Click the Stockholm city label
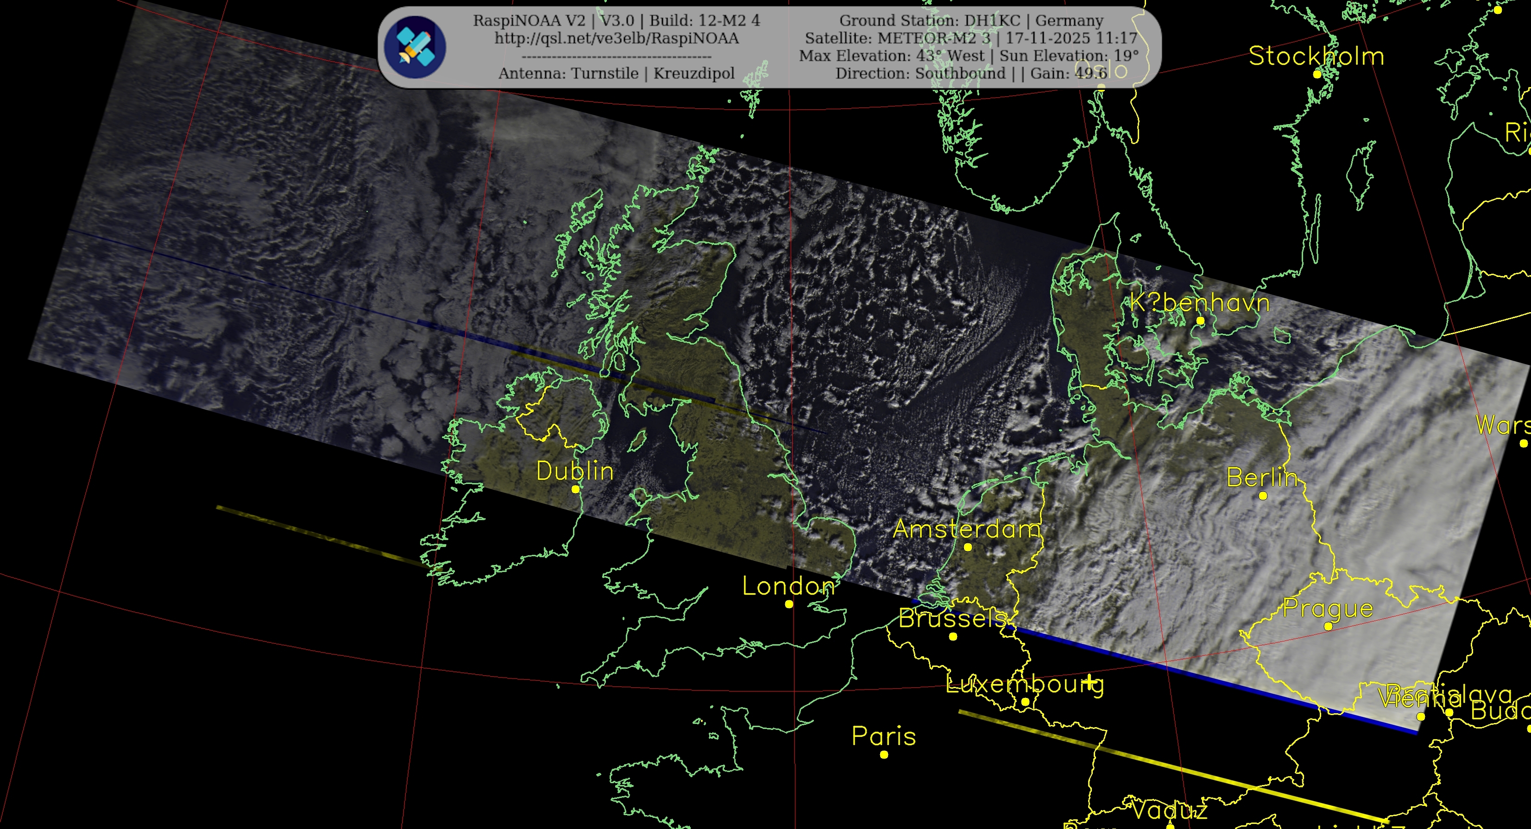1531x829 pixels. [x=1316, y=57]
